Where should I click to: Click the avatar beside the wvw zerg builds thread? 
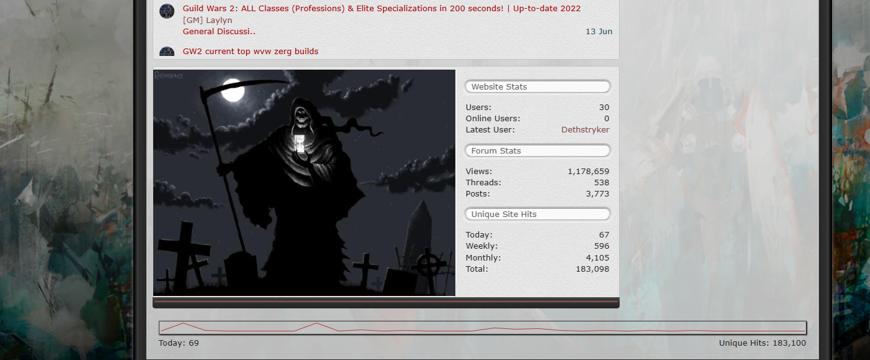167,52
